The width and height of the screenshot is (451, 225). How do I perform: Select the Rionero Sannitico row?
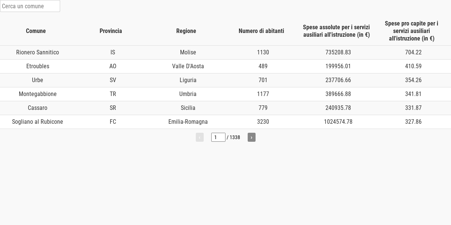click(225, 52)
